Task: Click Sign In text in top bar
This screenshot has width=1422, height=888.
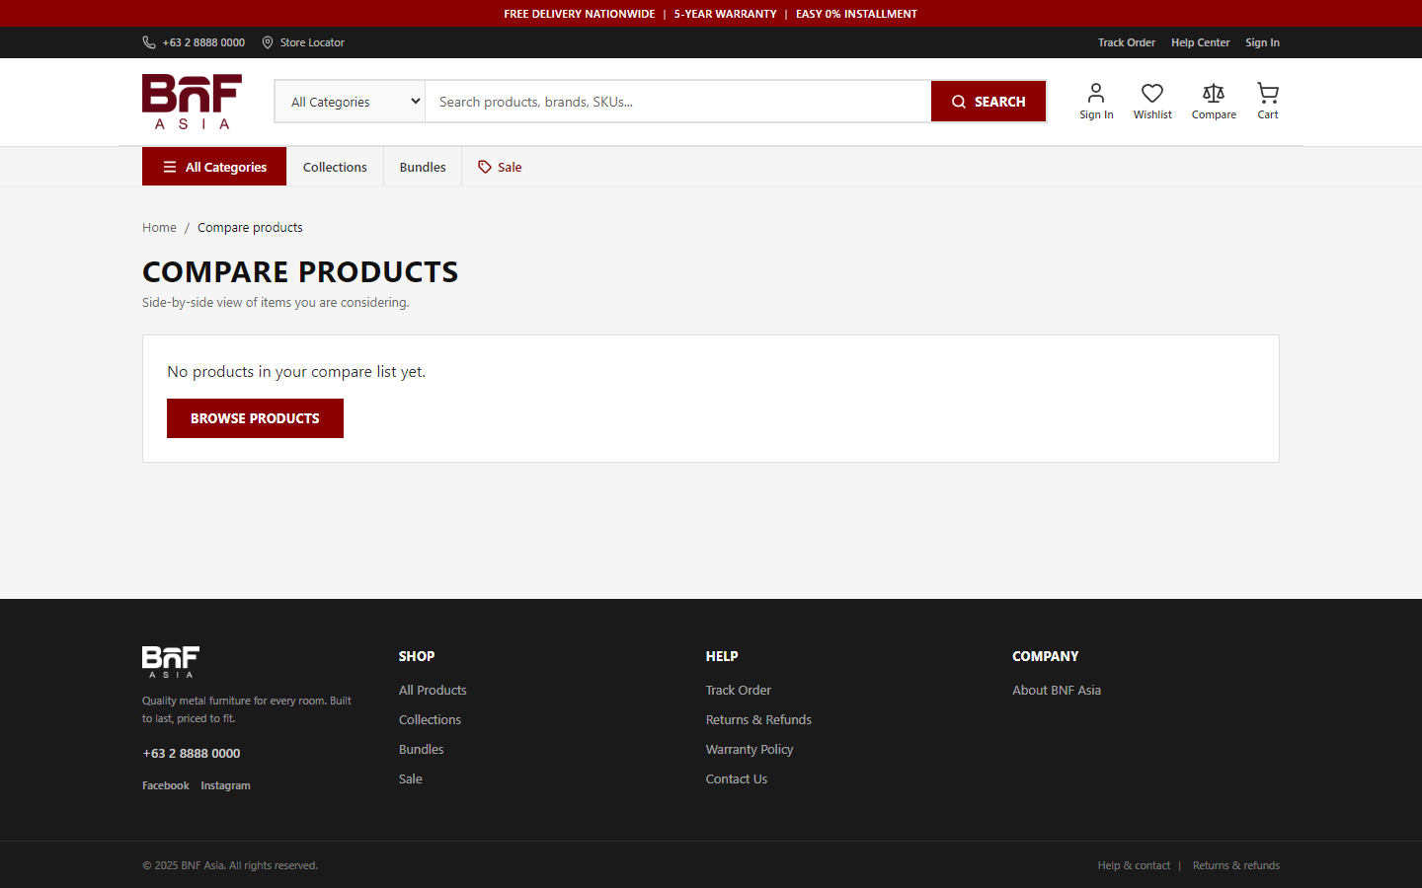Action: (1262, 42)
